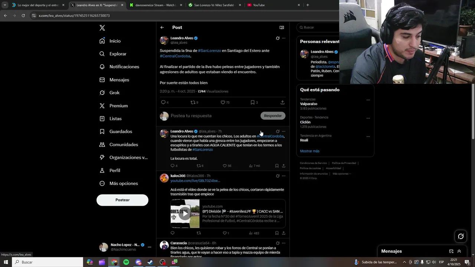
Task: Bookmark the main post with 3 saves
Action: click(254, 102)
